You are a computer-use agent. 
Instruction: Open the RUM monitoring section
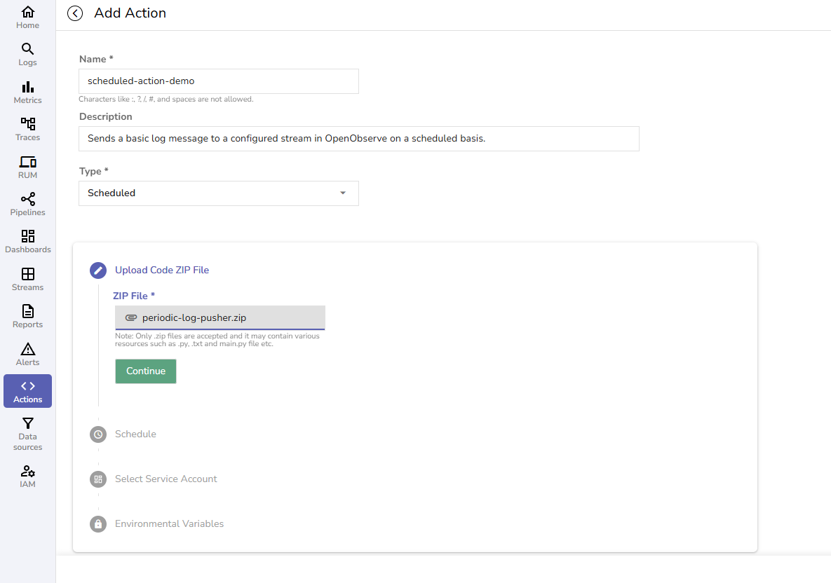[x=27, y=165]
